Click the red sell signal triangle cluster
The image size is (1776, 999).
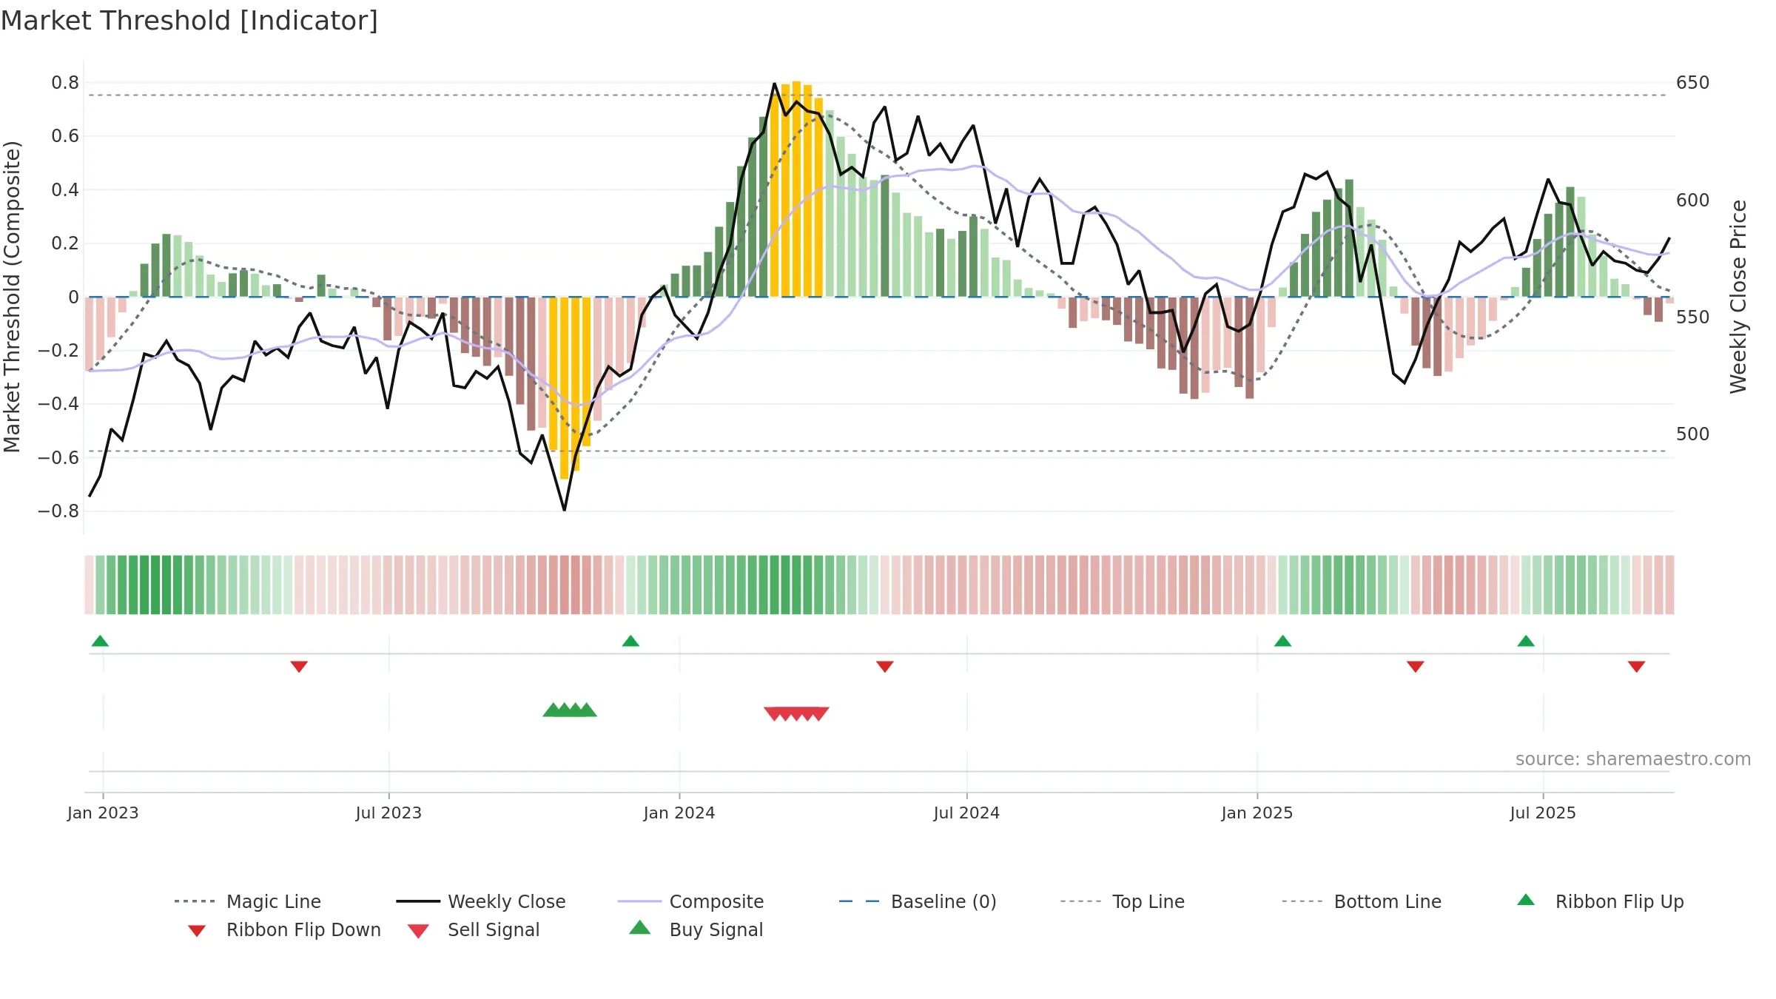[796, 714]
